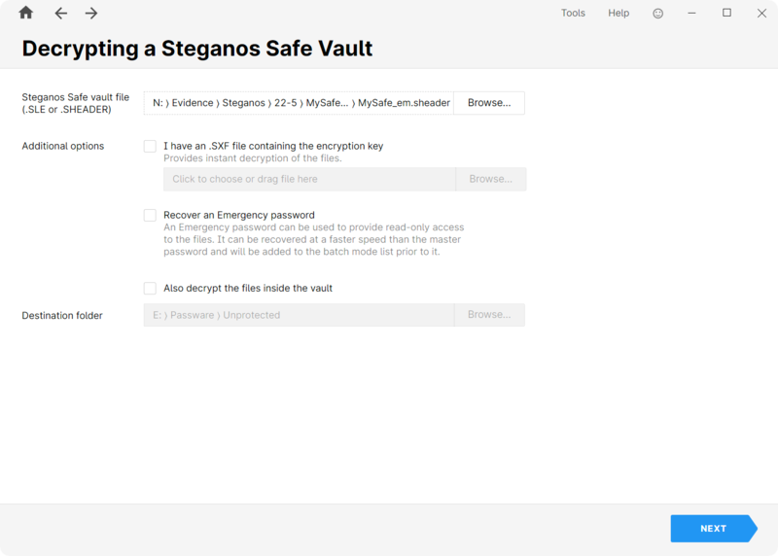Open the Tools menu
Viewport: 778px width, 556px height.
[x=573, y=14]
